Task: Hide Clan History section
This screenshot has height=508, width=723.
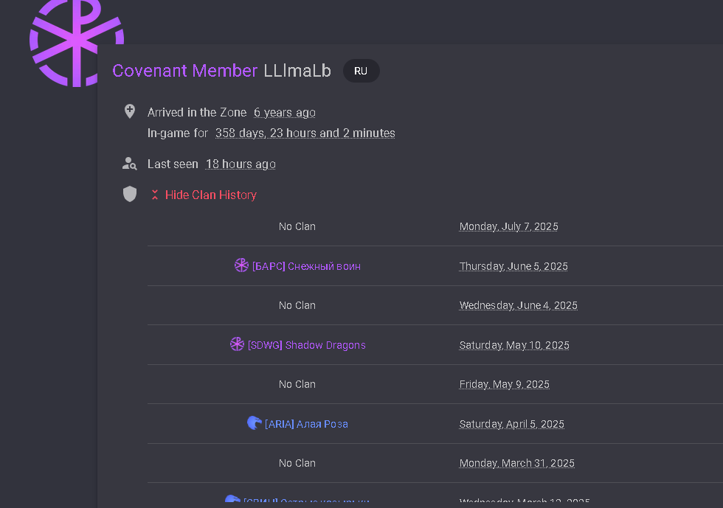Action: (x=211, y=195)
